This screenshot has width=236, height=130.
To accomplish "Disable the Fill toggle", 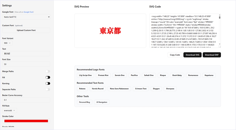I will click(48, 78).
